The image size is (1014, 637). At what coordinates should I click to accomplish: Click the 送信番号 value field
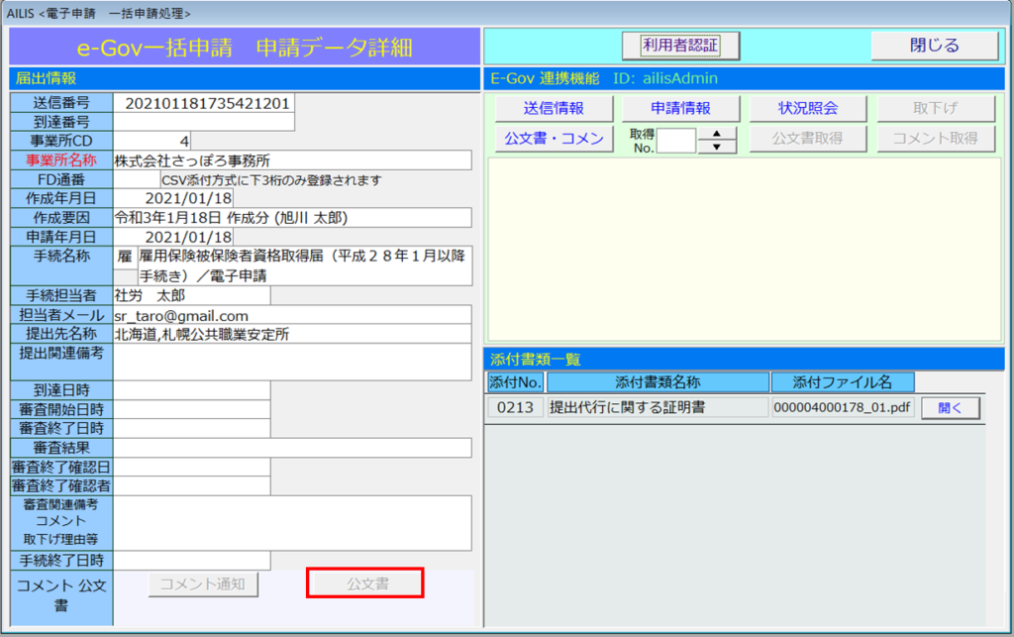click(204, 103)
